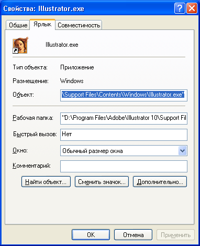Click the Рабочая папка label

click(x=33, y=118)
